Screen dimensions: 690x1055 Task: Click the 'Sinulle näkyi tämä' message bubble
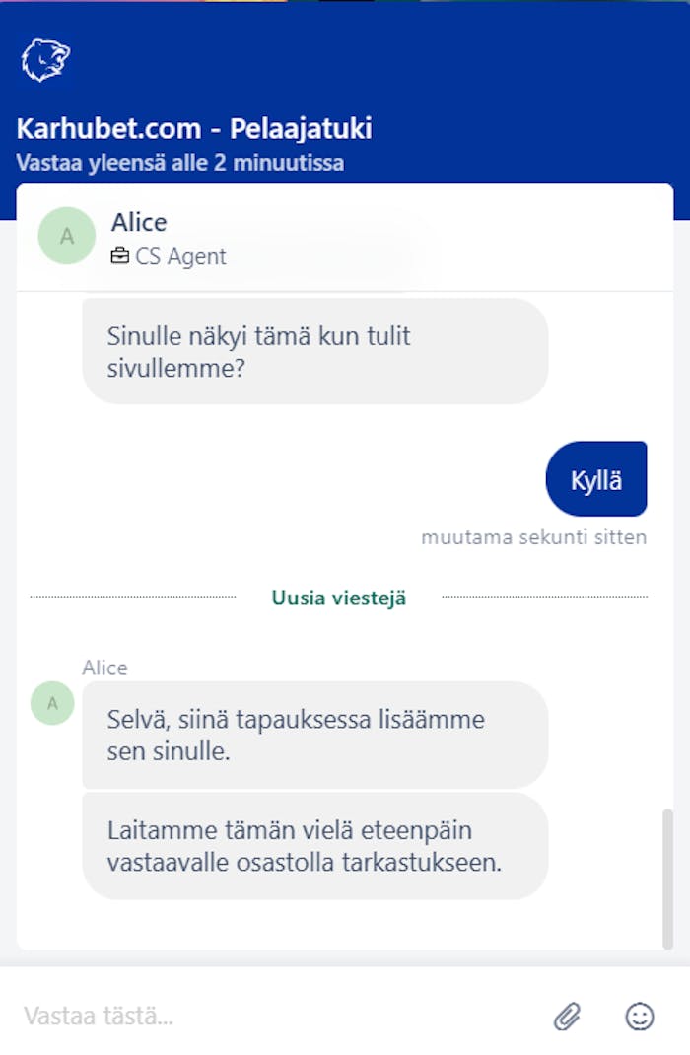click(314, 351)
